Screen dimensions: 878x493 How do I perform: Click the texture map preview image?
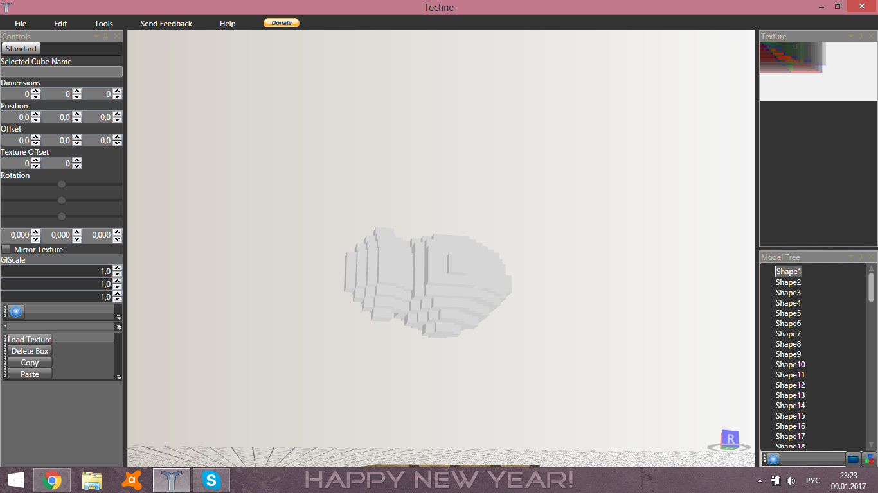click(818, 71)
